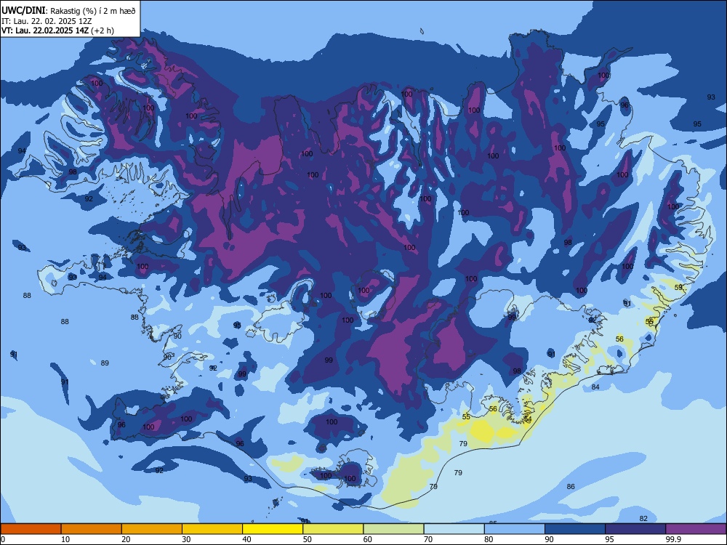The image size is (727, 545).
Task: Click the humidity value 89 on the map
Action: click(105, 363)
